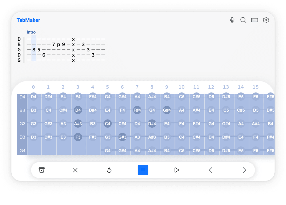Tap B3 on D3 string
Viewport: 286px width, 205px height.
(x=167, y=137)
